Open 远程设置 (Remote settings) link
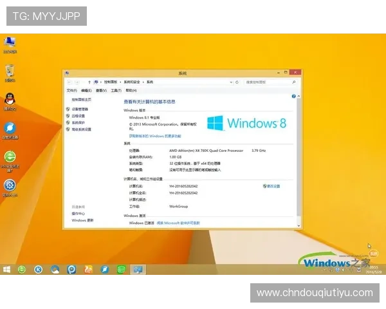This screenshot has height=309, width=386. [78, 116]
